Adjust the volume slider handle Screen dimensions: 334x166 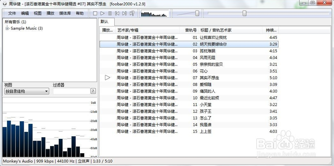[197, 13]
